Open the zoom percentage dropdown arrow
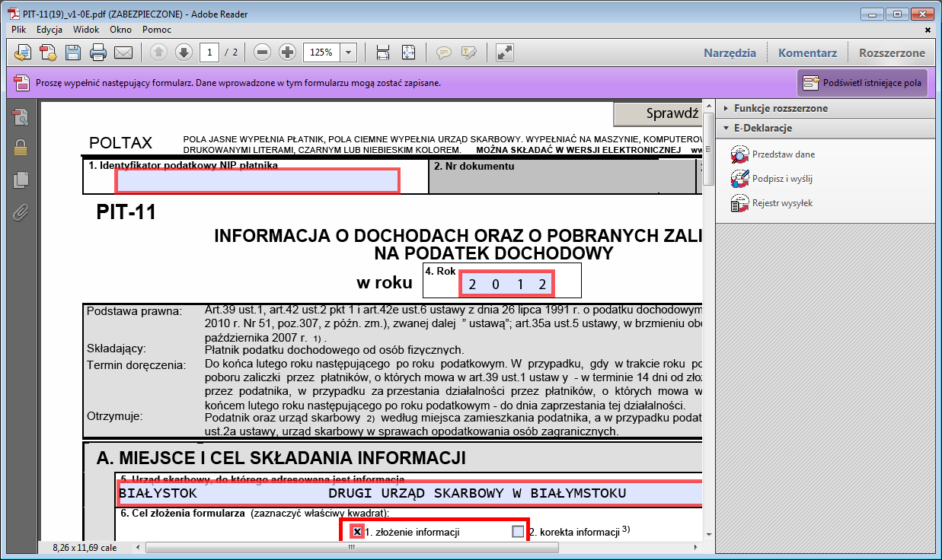This screenshot has height=560, width=942. [349, 52]
